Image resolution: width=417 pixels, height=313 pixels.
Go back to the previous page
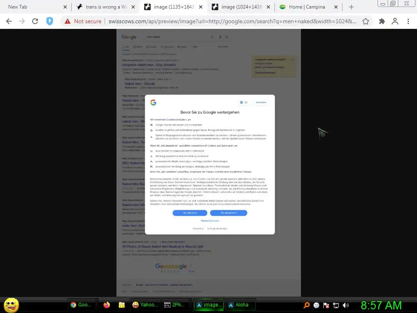tap(9, 21)
